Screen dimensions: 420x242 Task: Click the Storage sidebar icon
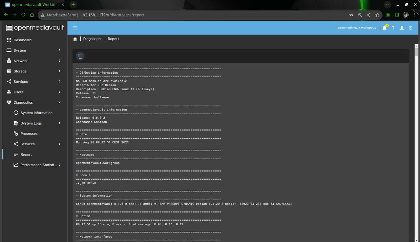(9, 71)
